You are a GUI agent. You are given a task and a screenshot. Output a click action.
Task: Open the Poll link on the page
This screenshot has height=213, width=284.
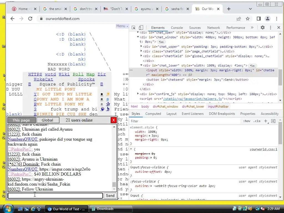78,74
